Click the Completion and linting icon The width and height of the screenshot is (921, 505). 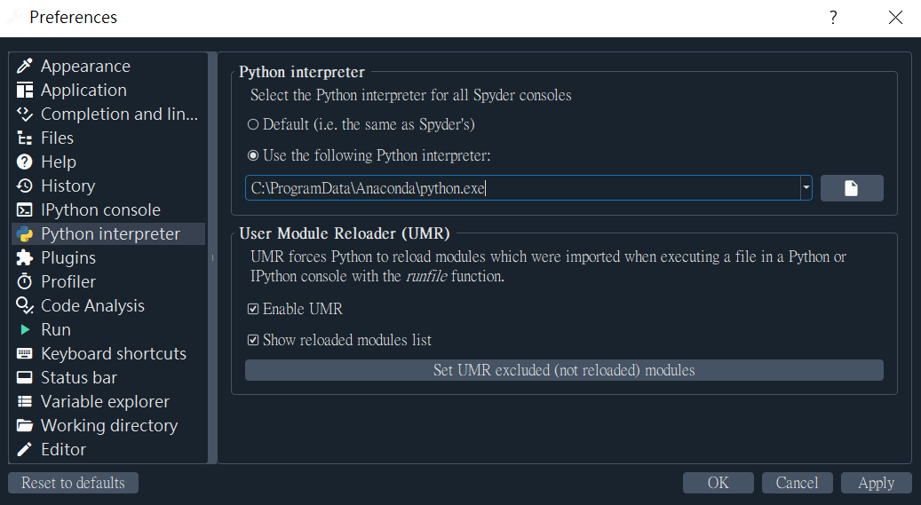point(25,114)
